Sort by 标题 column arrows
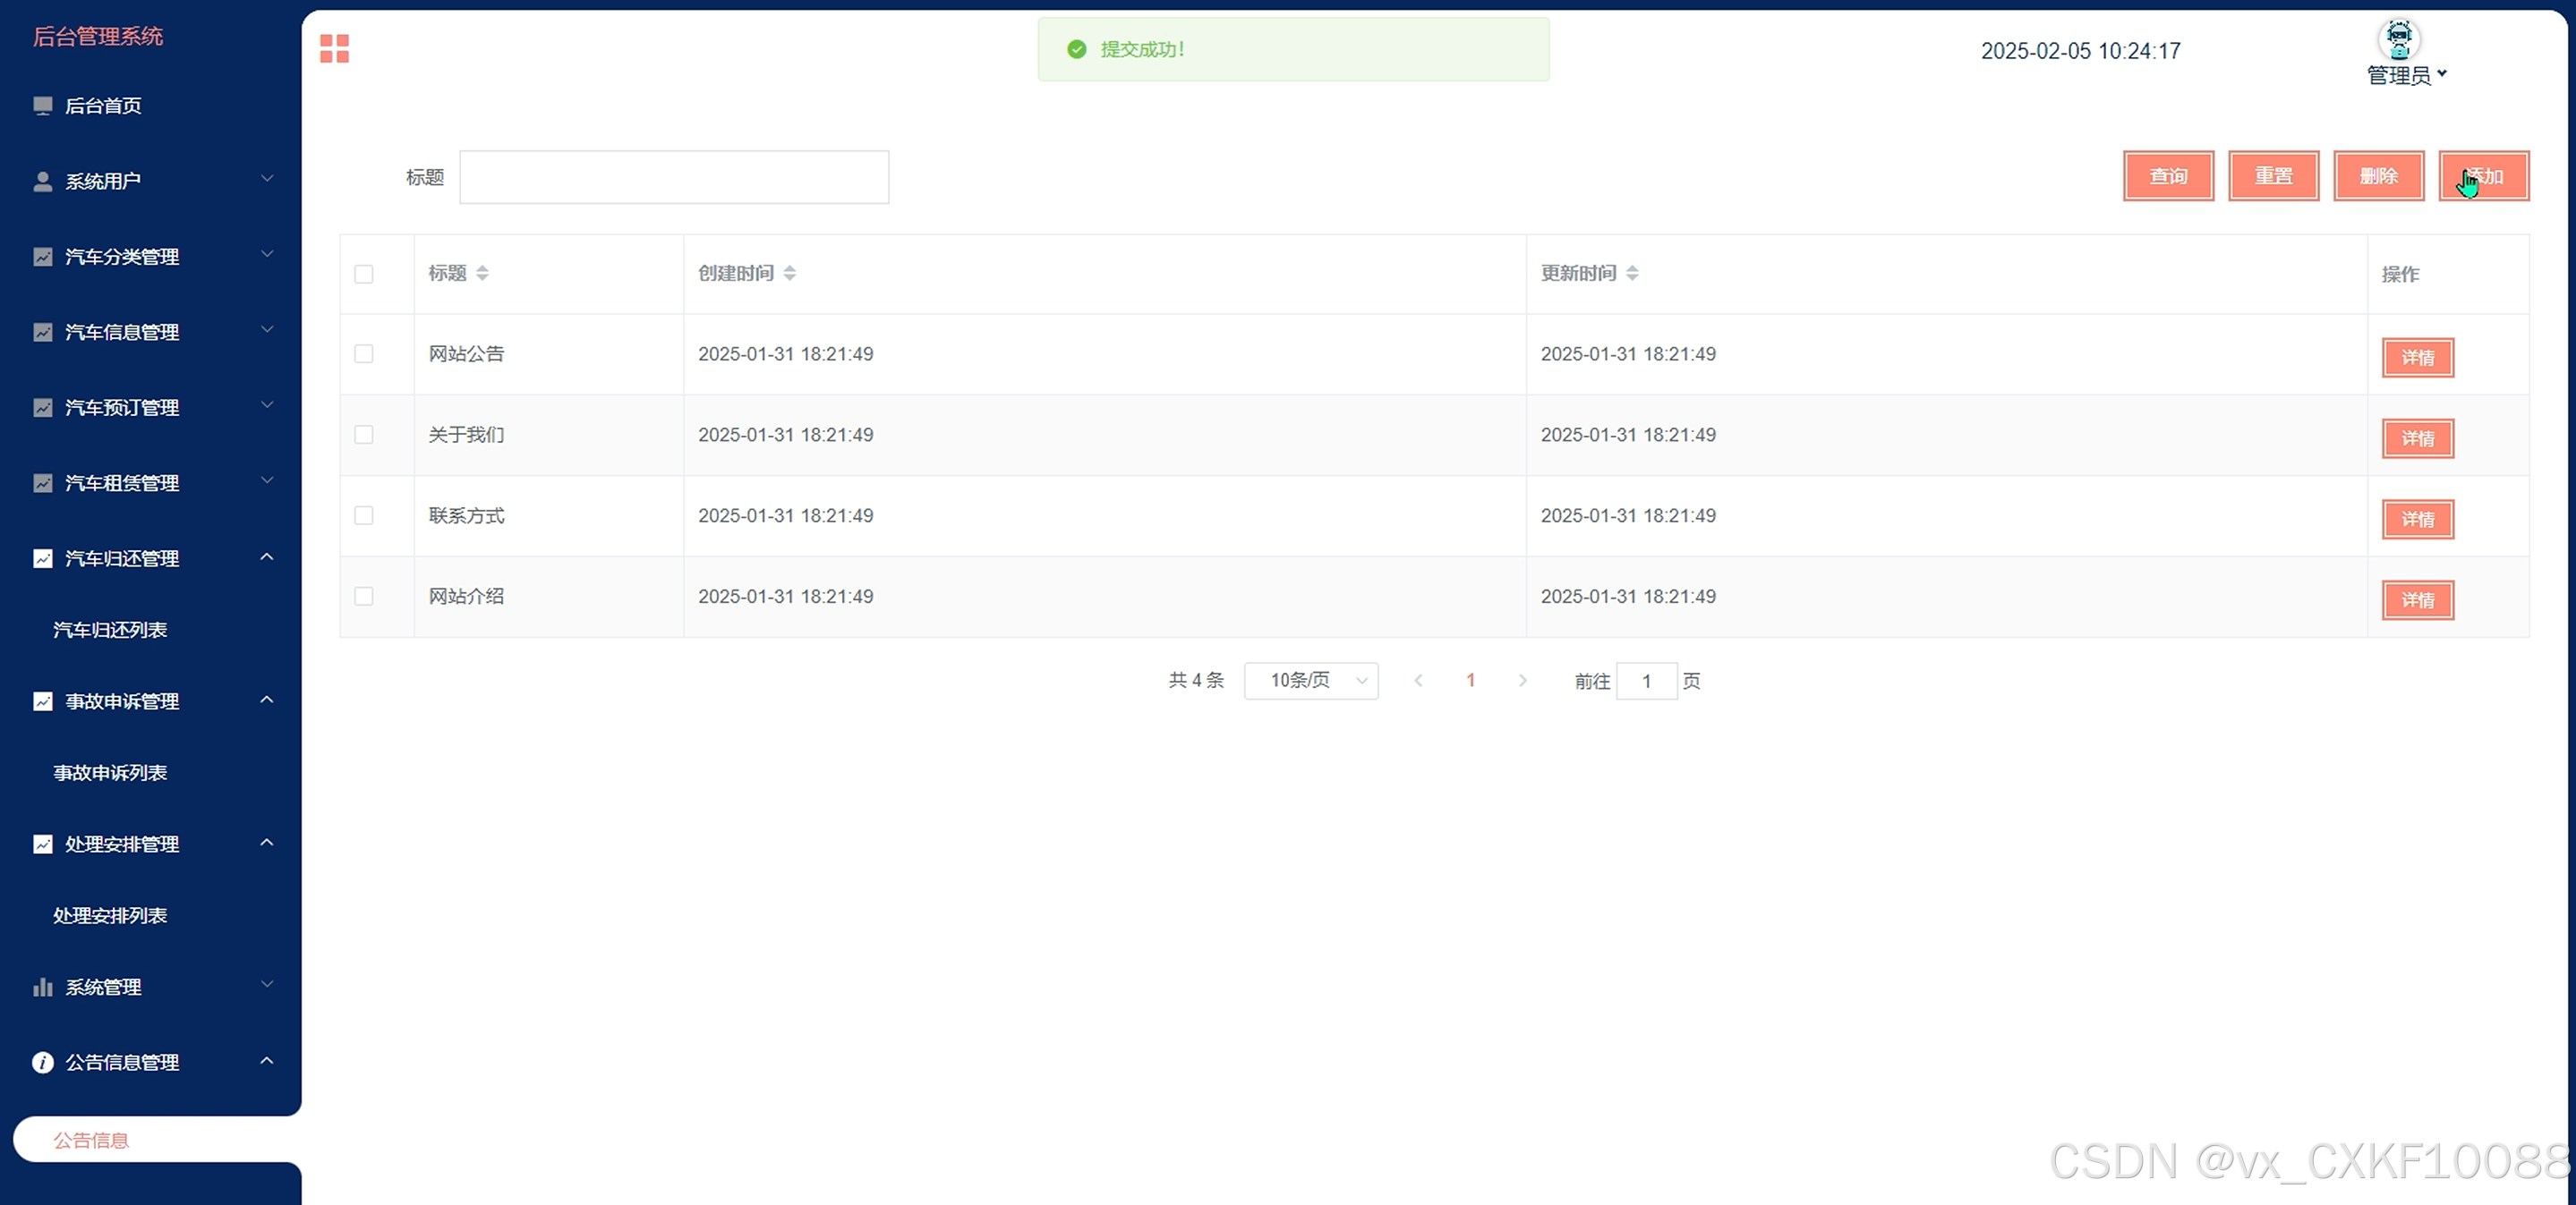This screenshot has width=2576, height=1205. point(482,273)
